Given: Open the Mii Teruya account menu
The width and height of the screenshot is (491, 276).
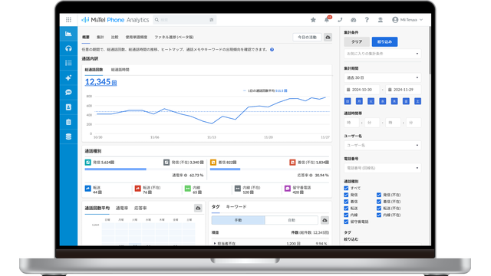Looking at the screenshot, I should pos(407,20).
